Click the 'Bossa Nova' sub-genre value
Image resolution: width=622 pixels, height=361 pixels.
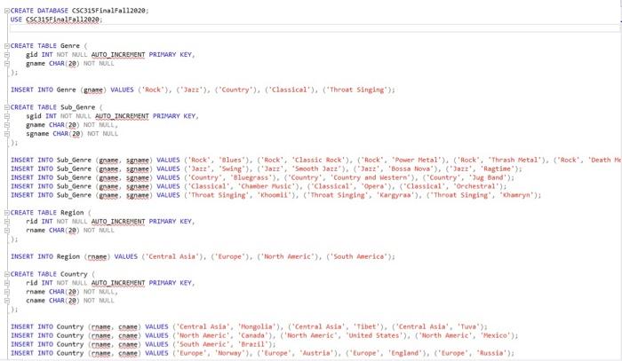412,169
